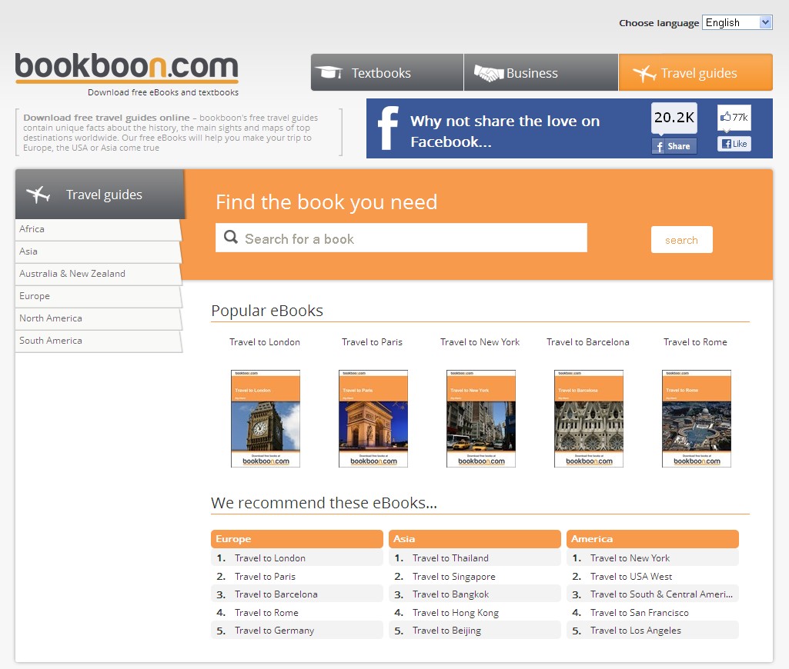Click the white search button
This screenshot has width=789, height=669.
(x=682, y=240)
